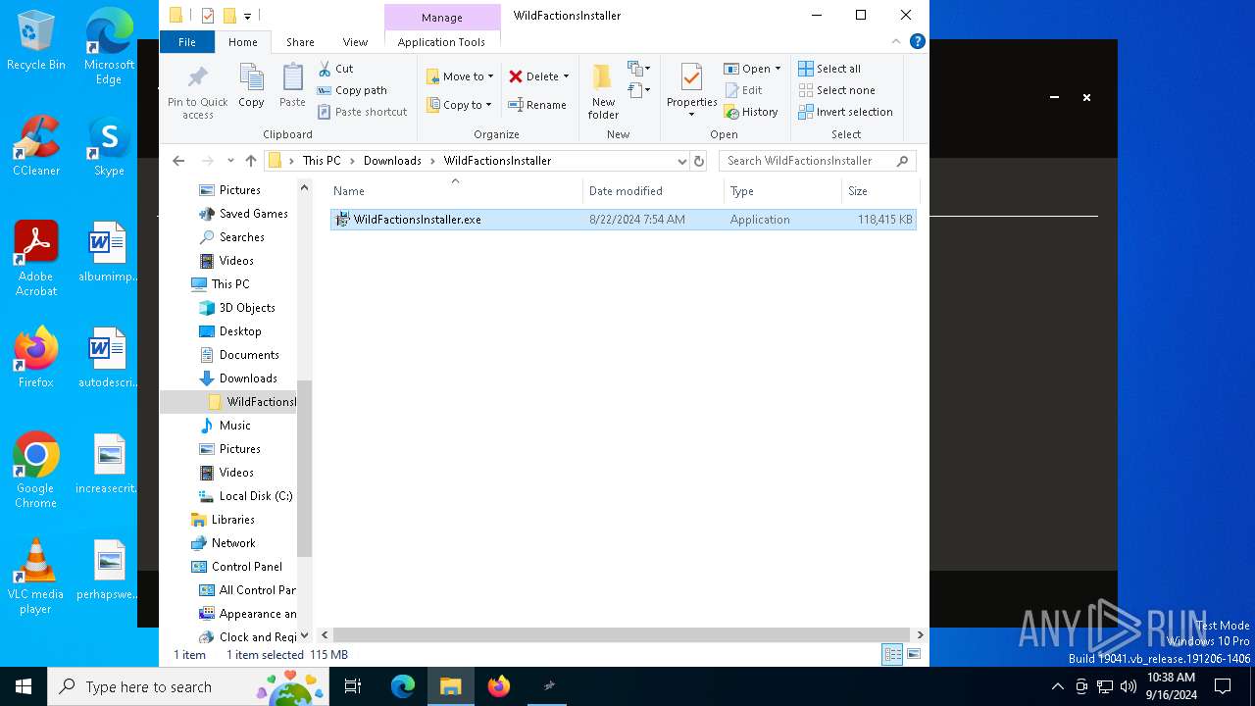1255x706 pixels.
Task: Open the Windows Start menu
Action: click(x=24, y=686)
